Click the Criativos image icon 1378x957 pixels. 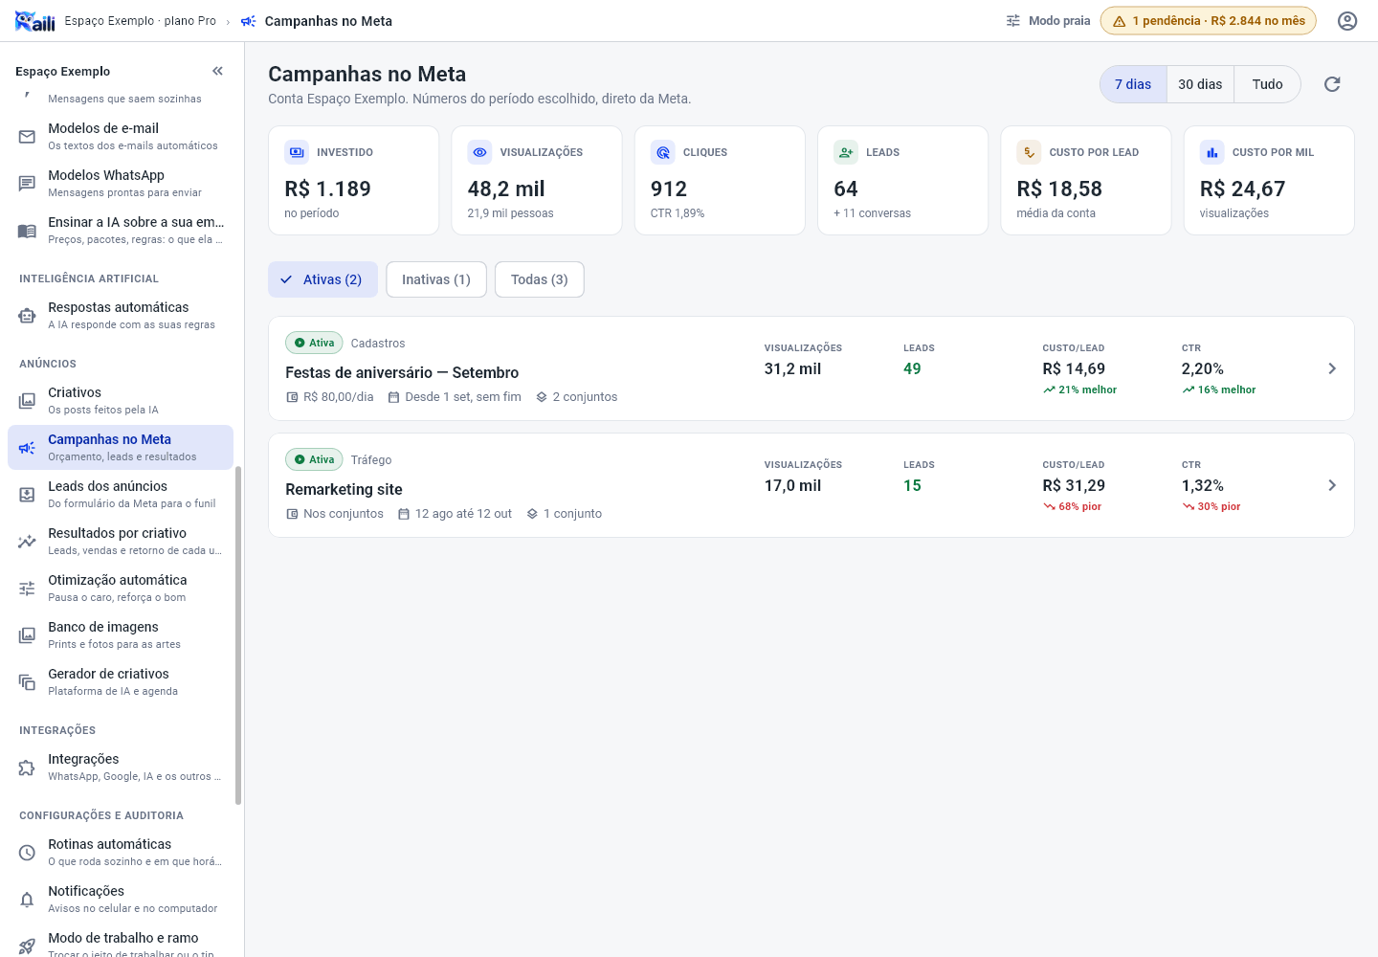click(27, 401)
